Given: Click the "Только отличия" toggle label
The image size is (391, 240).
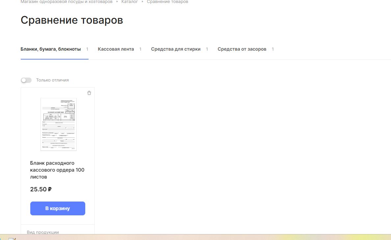Looking at the screenshot, I should [52, 80].
